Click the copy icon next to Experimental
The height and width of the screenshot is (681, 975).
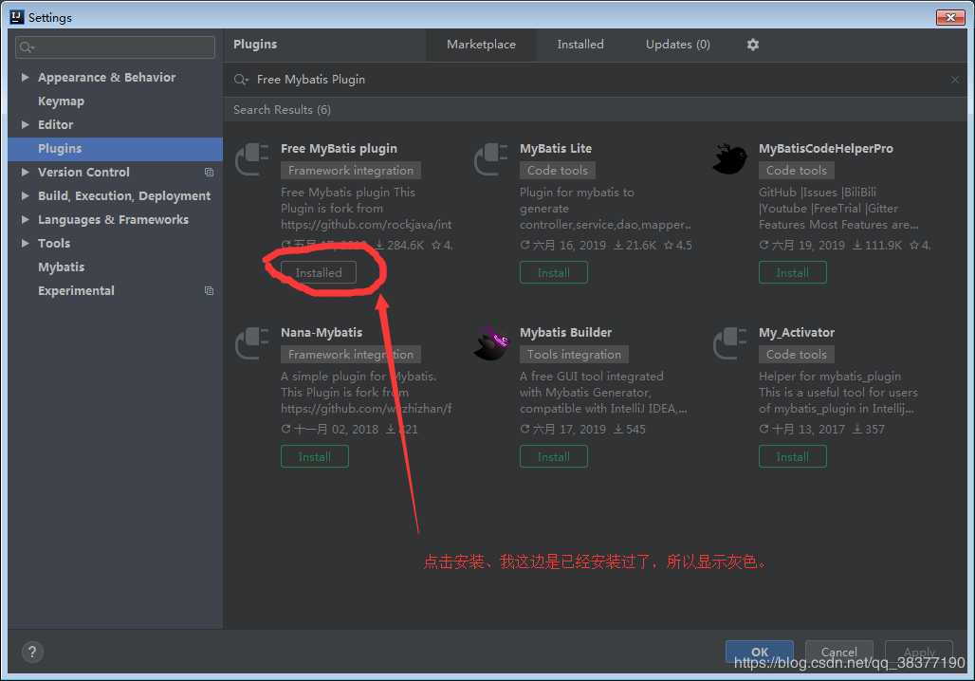click(209, 290)
